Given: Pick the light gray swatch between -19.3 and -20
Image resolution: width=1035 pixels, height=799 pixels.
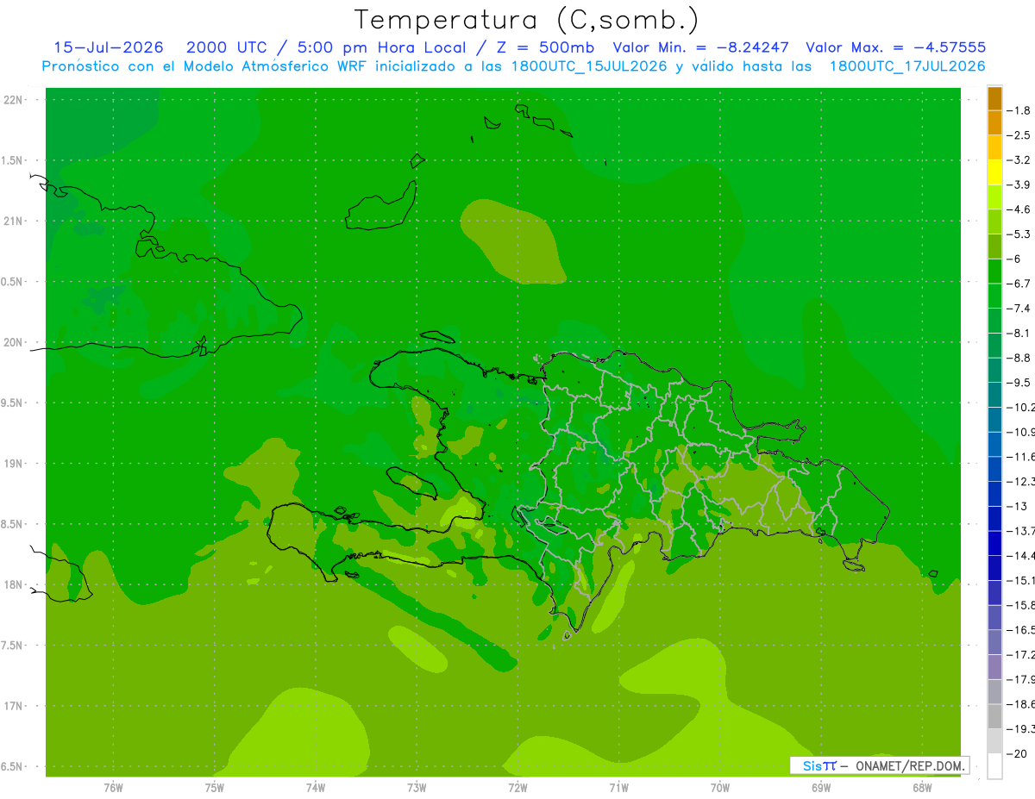Looking at the screenshot, I should [994, 741].
